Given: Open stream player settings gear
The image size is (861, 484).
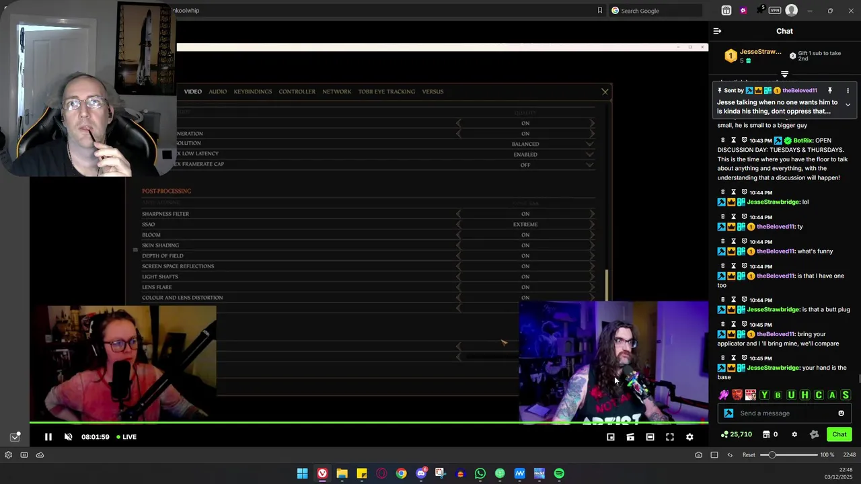Looking at the screenshot, I should [689, 437].
